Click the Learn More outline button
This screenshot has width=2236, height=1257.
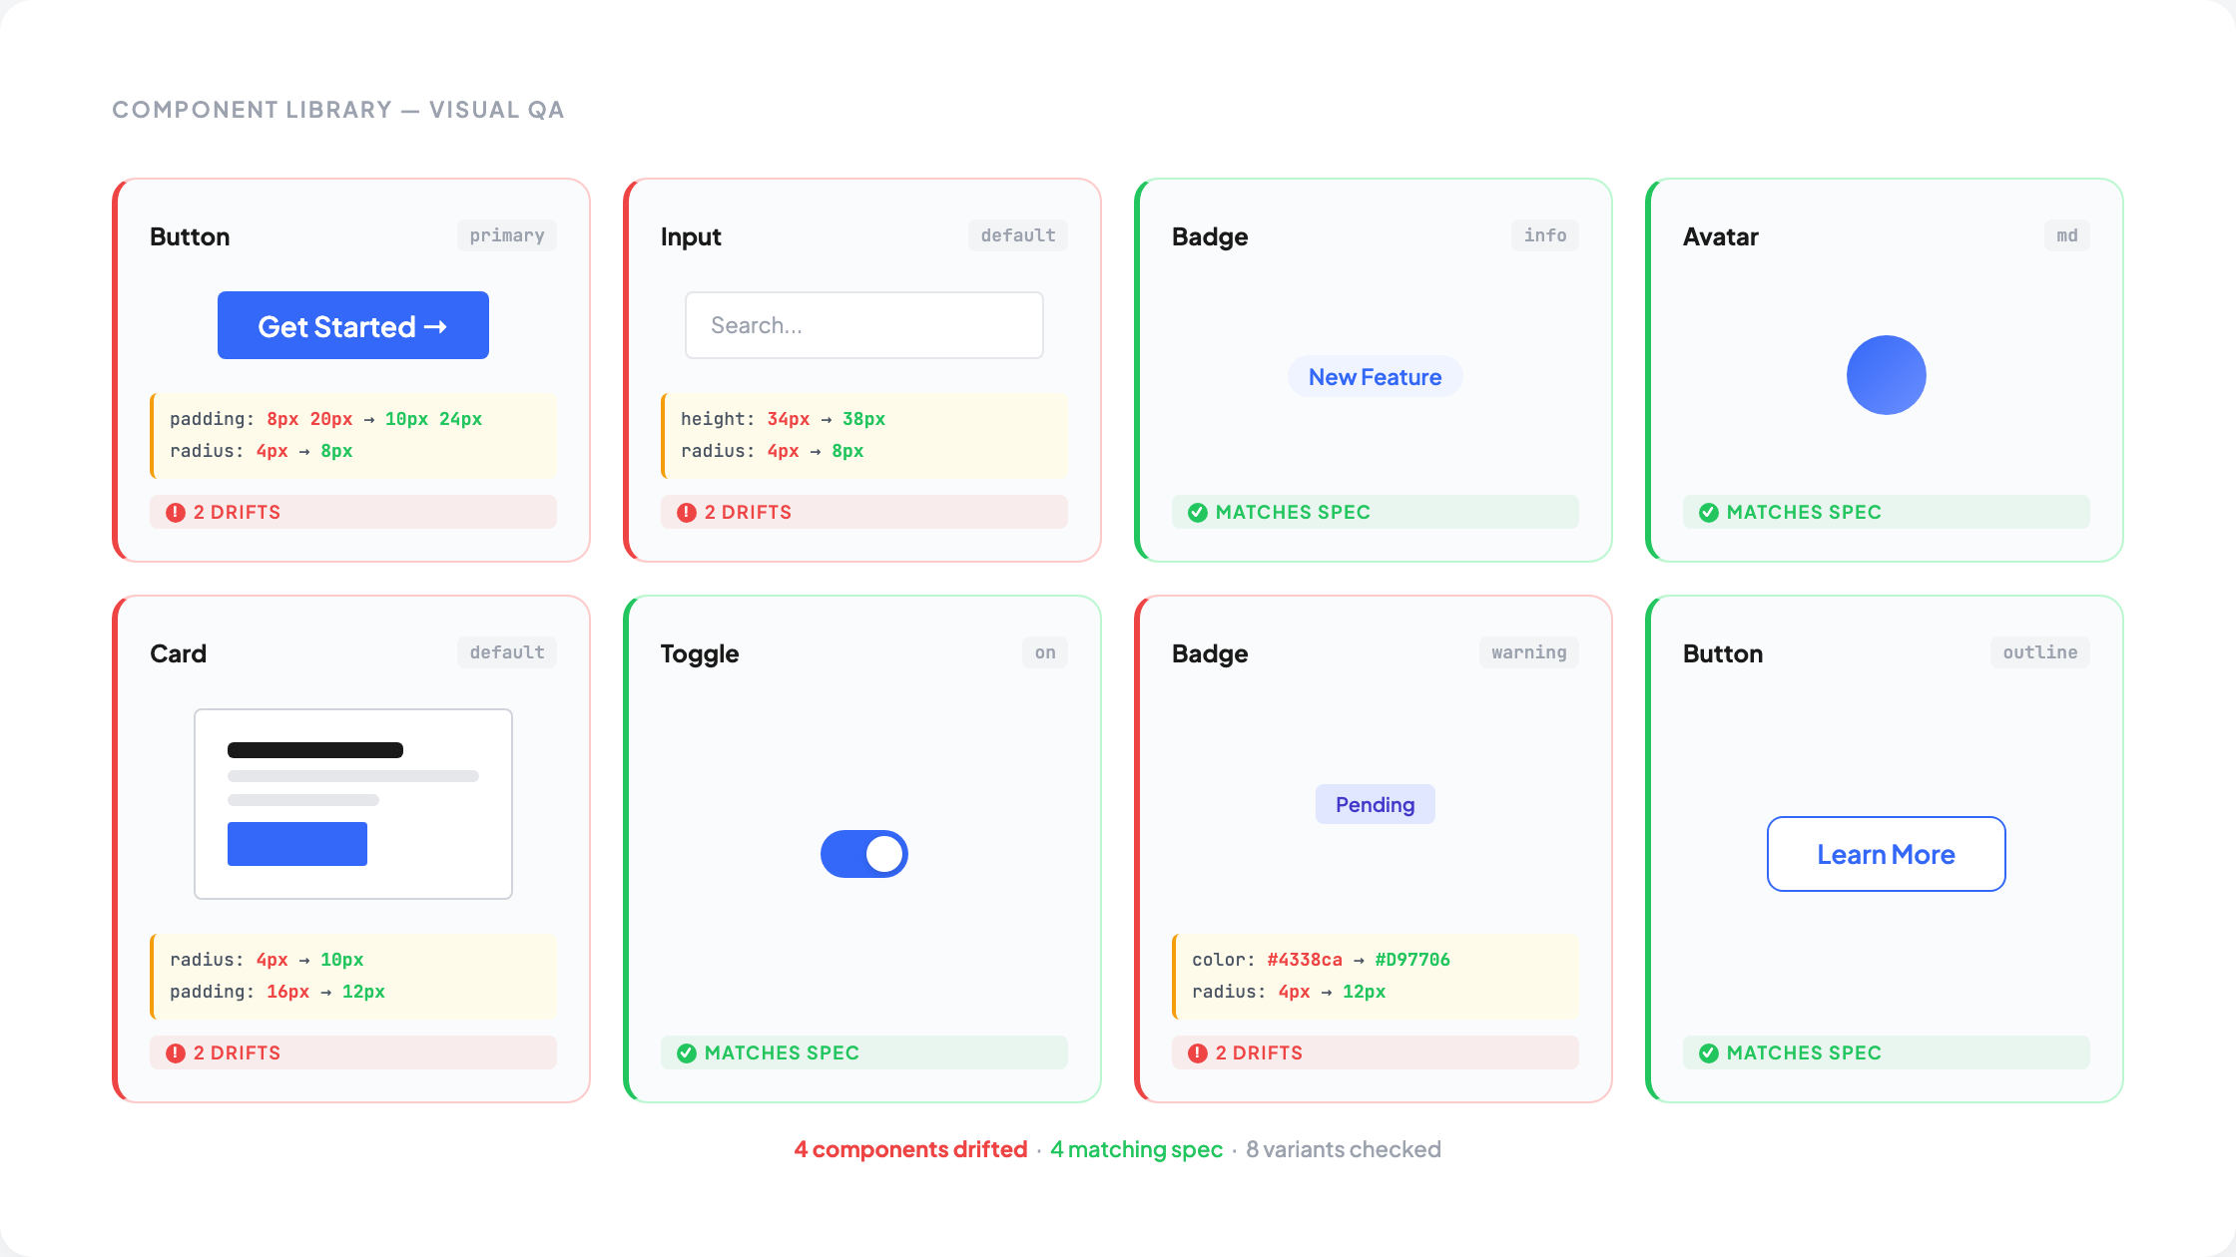coord(1887,854)
